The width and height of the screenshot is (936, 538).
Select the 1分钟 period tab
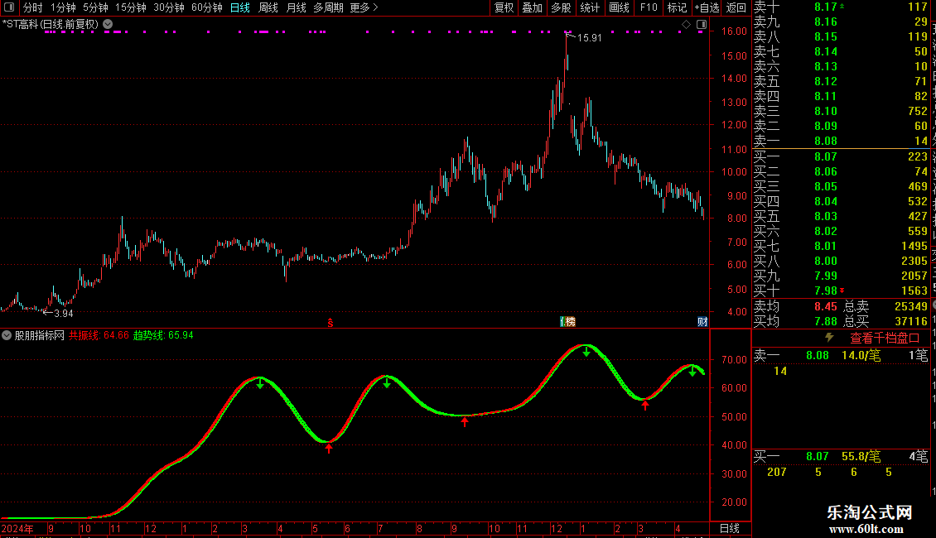pyautogui.click(x=63, y=7)
